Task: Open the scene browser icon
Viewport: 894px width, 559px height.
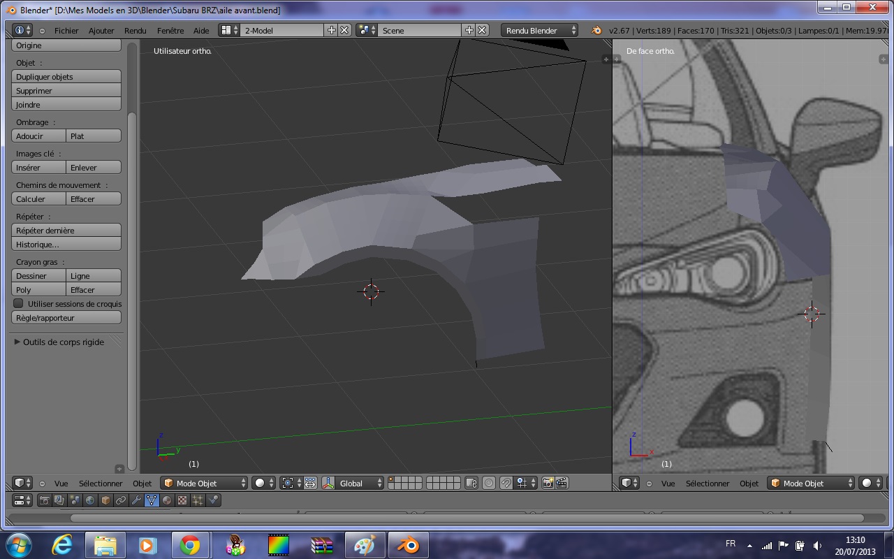Action: click(x=367, y=30)
